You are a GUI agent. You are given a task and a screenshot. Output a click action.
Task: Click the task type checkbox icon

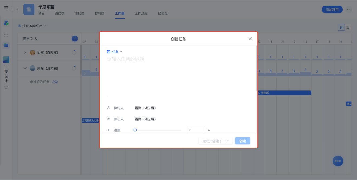point(109,52)
